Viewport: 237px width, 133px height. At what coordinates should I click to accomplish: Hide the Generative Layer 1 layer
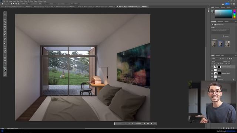coord(212,73)
